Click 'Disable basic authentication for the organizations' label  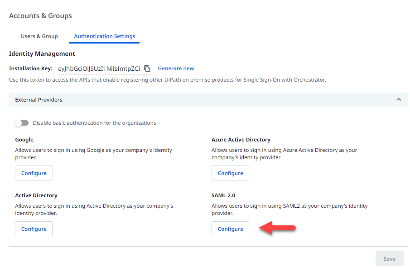point(94,123)
